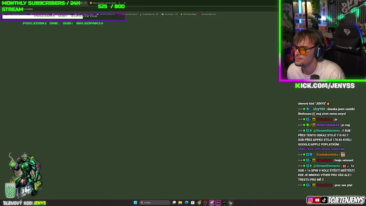Screen dimensions: 366x206
Task: Open the Windows Start menu
Action: 135,203
